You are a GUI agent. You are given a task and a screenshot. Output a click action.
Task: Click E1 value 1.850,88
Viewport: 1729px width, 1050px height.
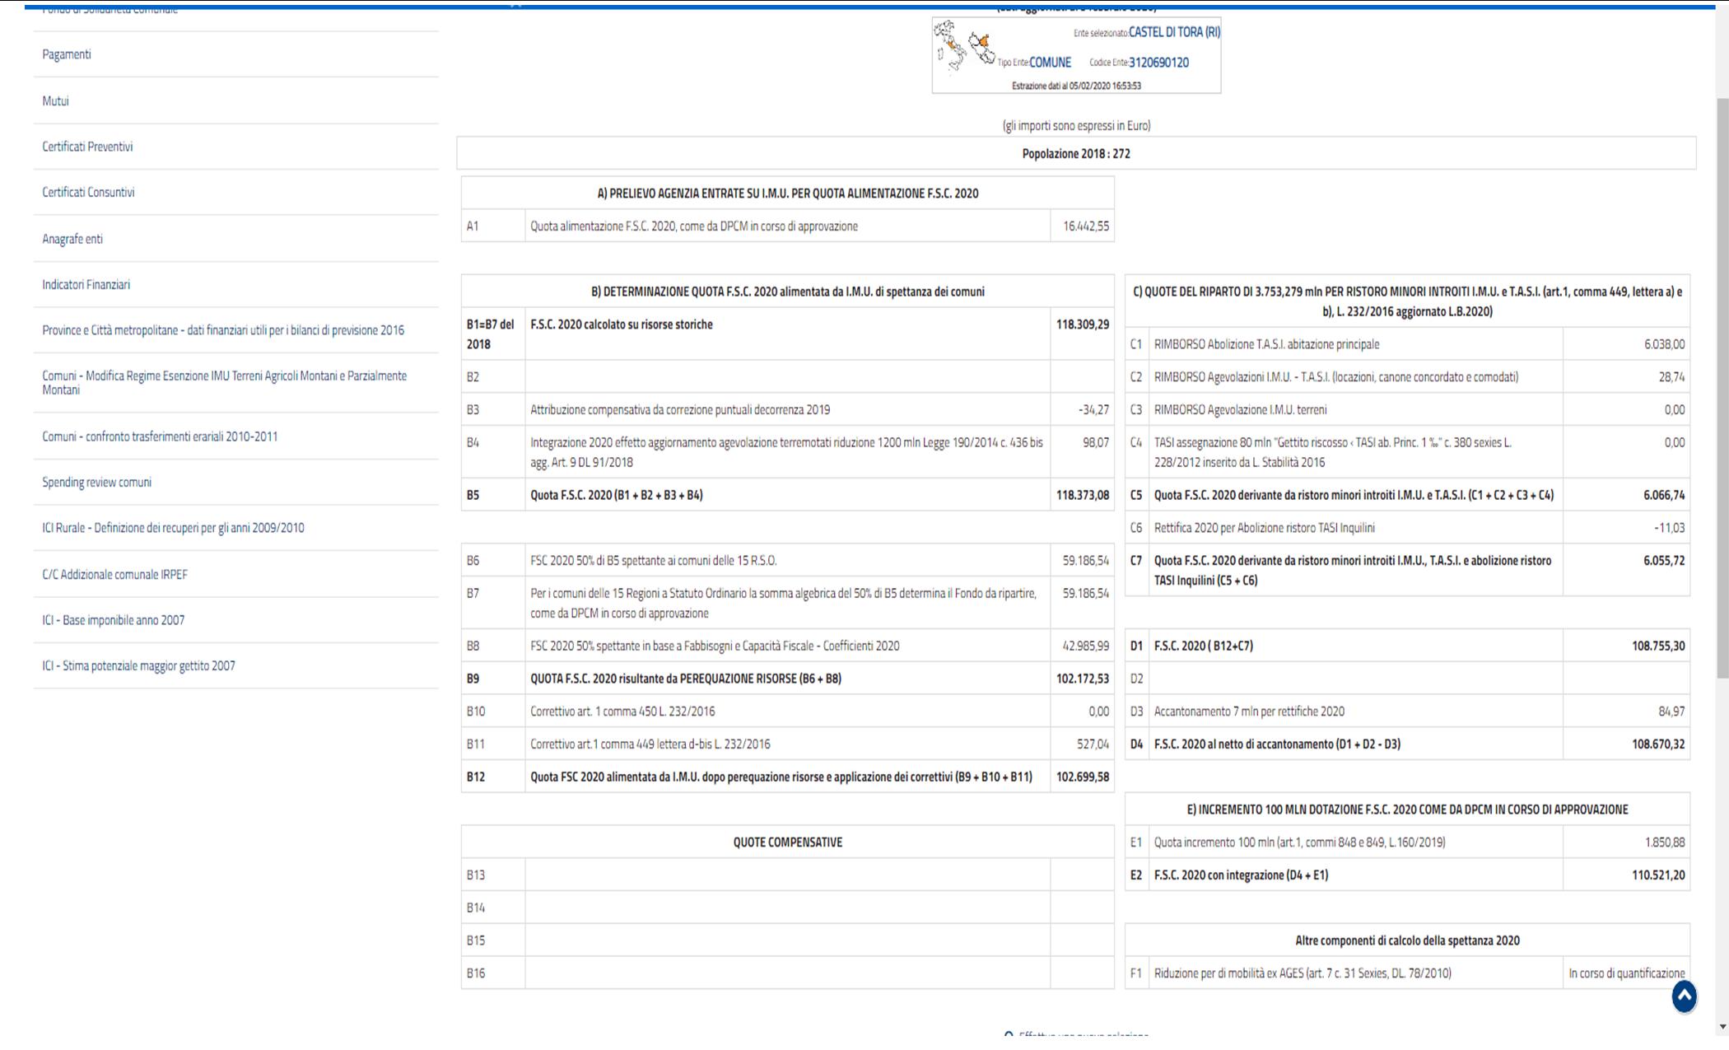[1664, 842]
